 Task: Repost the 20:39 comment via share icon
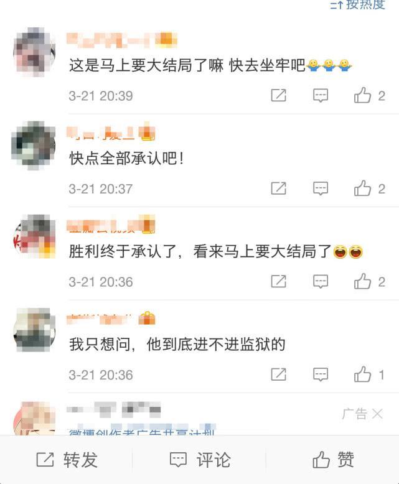(279, 95)
